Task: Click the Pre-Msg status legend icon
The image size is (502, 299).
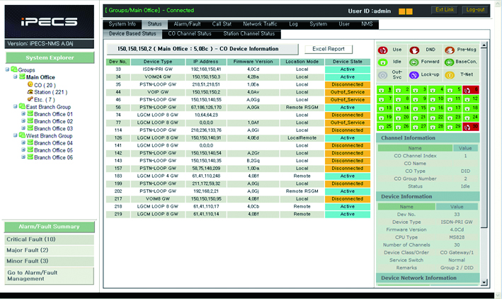Action: pyautogui.click(x=449, y=50)
